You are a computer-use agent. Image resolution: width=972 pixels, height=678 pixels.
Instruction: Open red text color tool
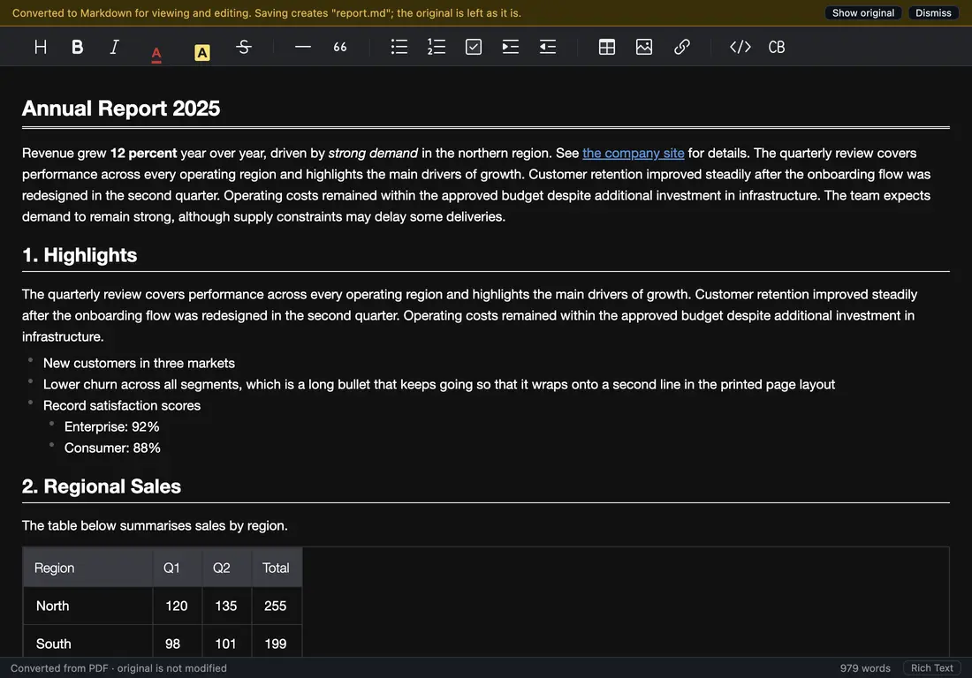click(x=156, y=54)
